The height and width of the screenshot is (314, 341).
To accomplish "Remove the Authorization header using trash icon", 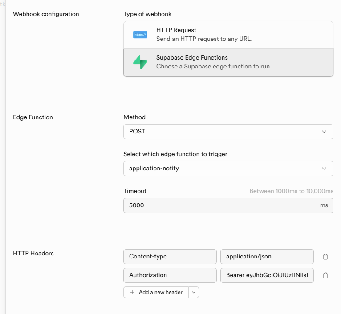I will 325,275.
